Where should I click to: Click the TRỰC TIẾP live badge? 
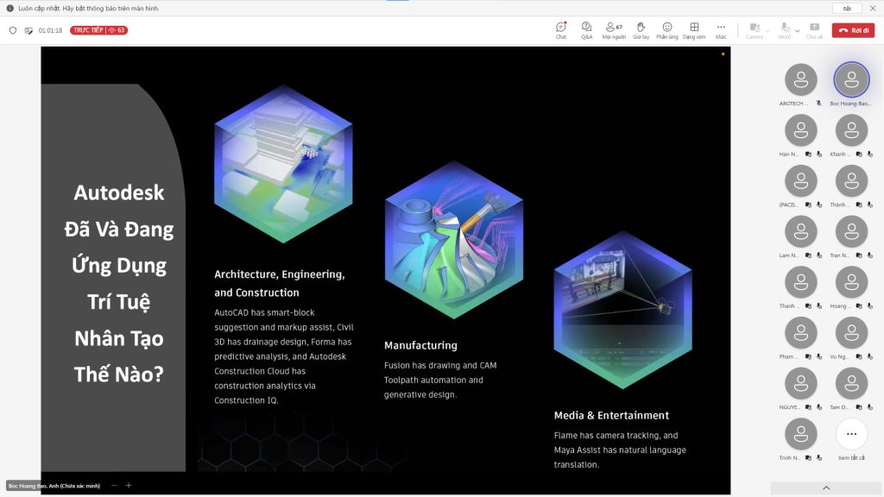(x=98, y=30)
